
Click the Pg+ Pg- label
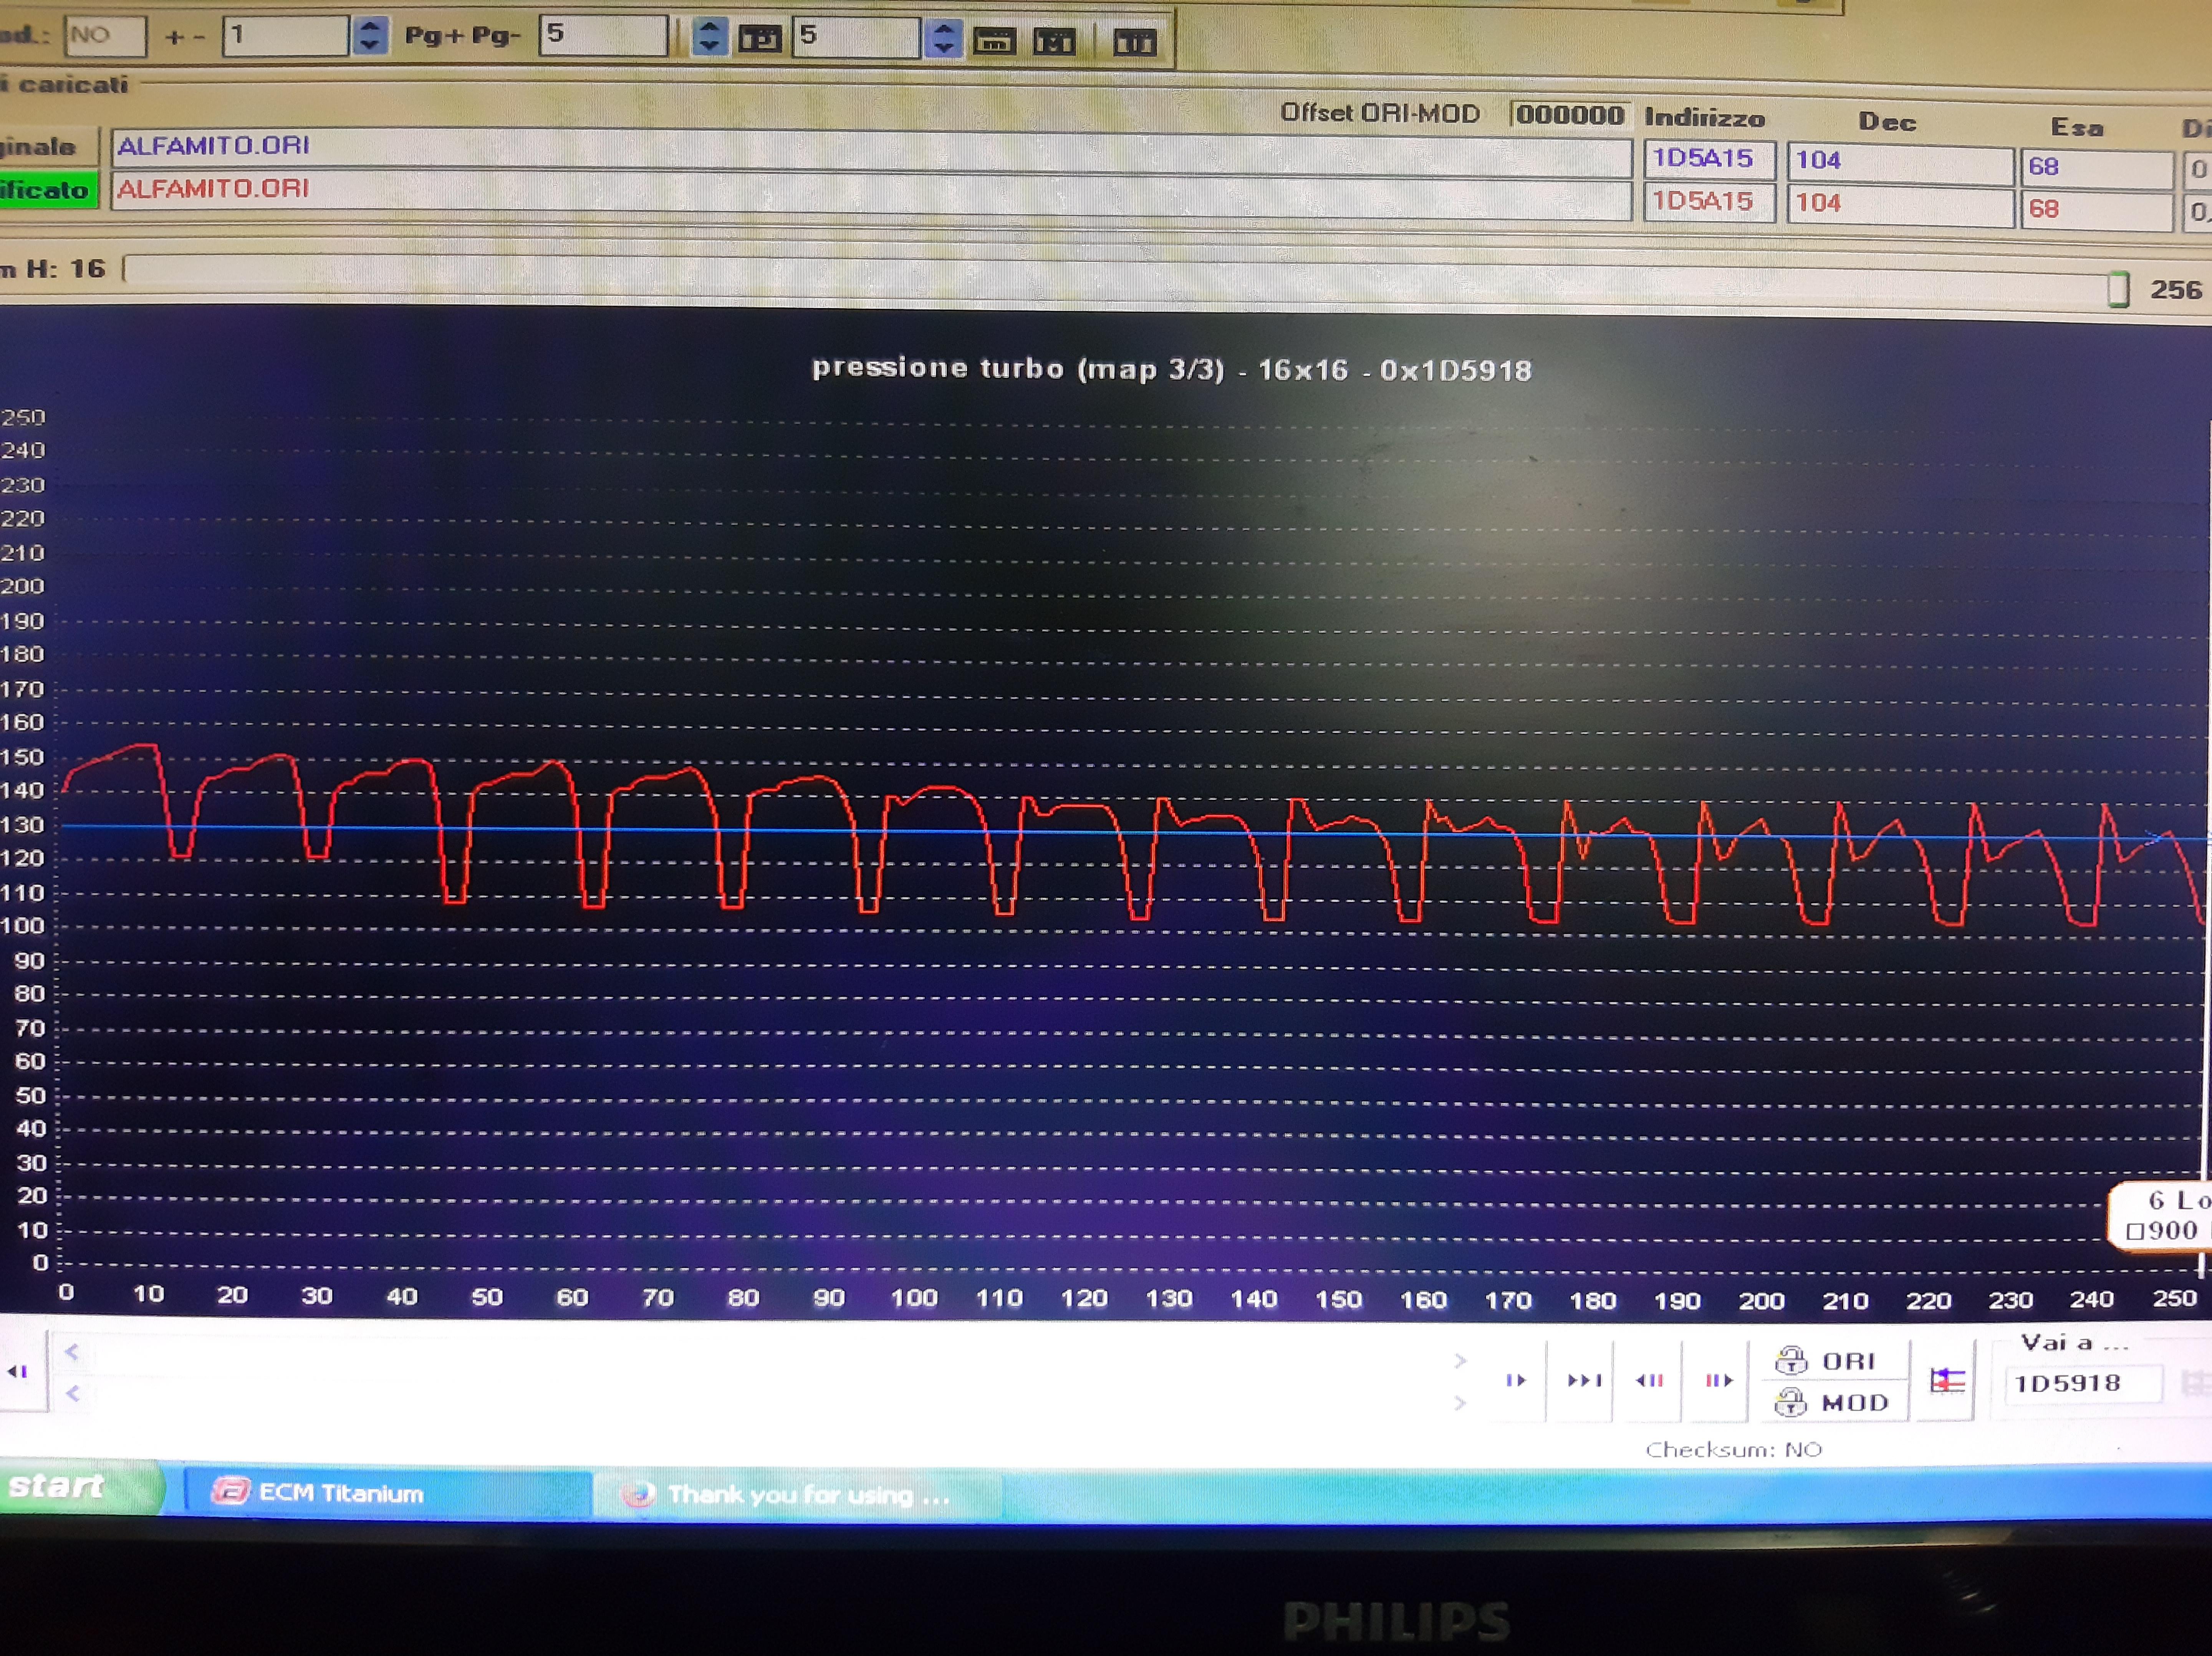(x=463, y=36)
